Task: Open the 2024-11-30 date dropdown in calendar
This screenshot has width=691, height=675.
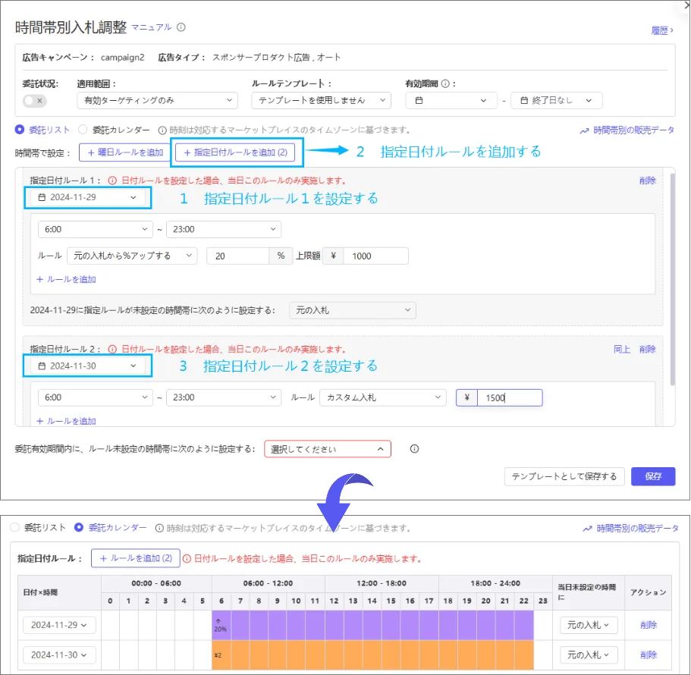Action: (x=59, y=655)
